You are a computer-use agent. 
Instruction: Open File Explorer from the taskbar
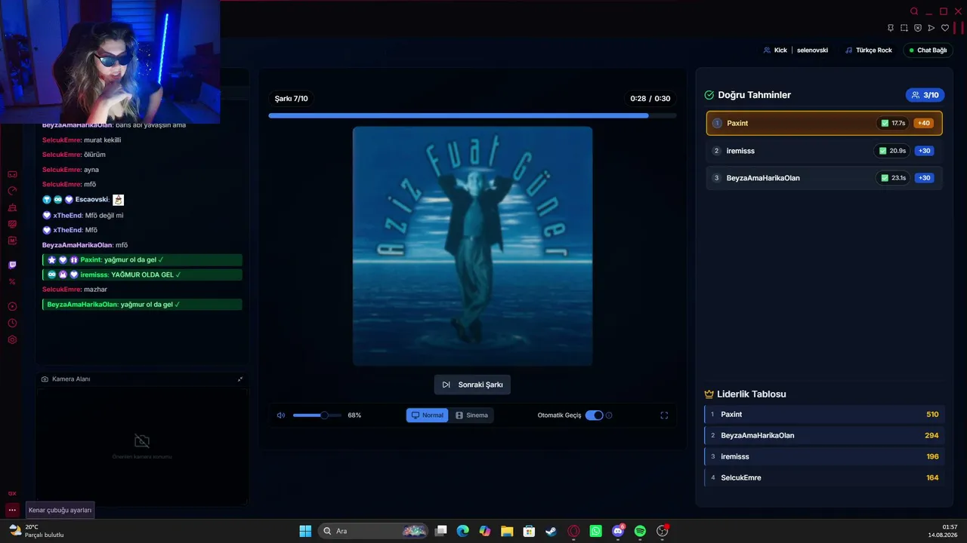(x=507, y=531)
